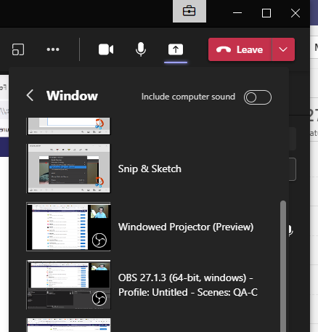This screenshot has height=332, width=318.
Task: Select Windowed Projector (Preview) text
Action: tap(186, 227)
